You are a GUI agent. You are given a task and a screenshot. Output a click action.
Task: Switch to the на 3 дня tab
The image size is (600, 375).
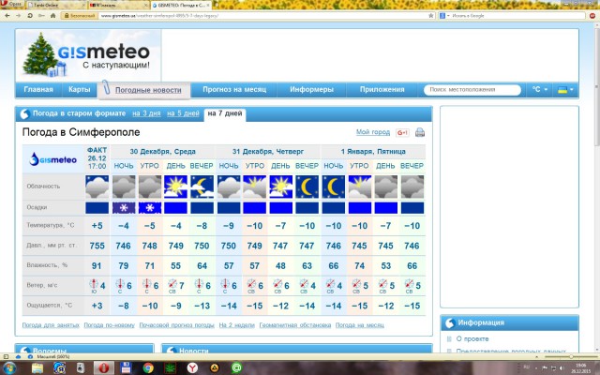[x=145, y=113]
